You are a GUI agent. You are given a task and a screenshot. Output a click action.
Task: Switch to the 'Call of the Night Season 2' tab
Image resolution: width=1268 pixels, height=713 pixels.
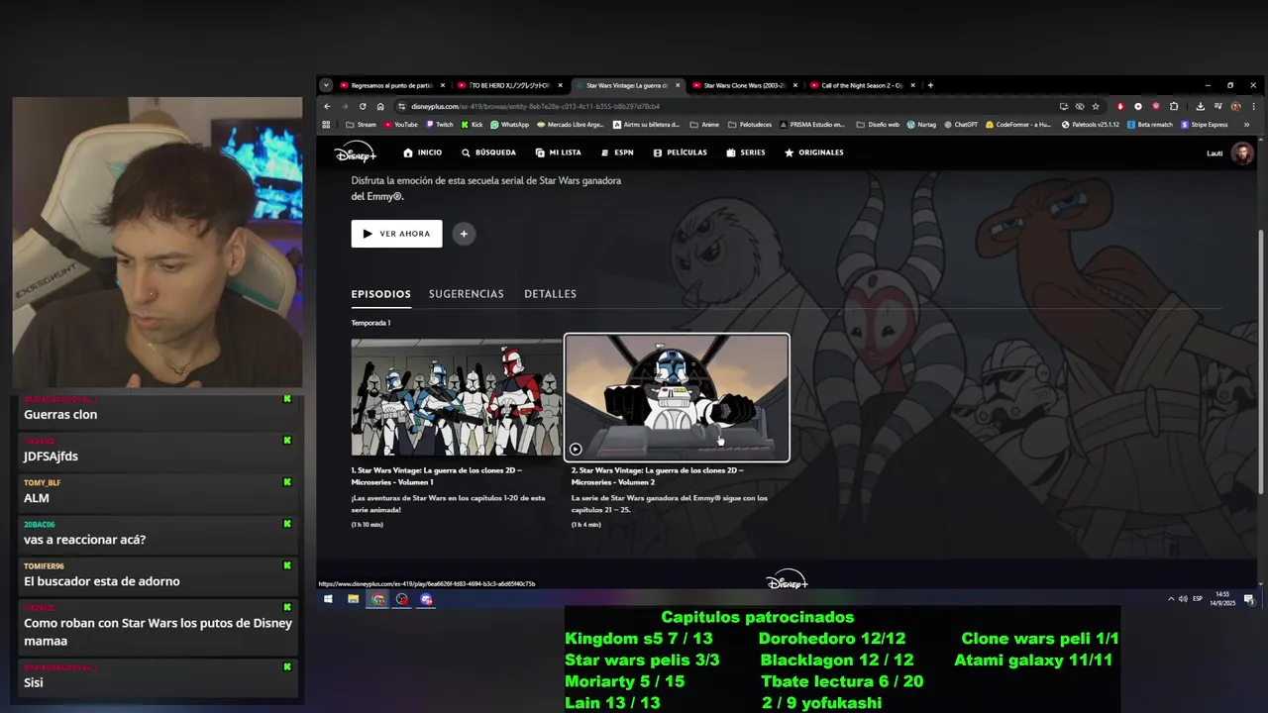pyautogui.click(x=862, y=85)
